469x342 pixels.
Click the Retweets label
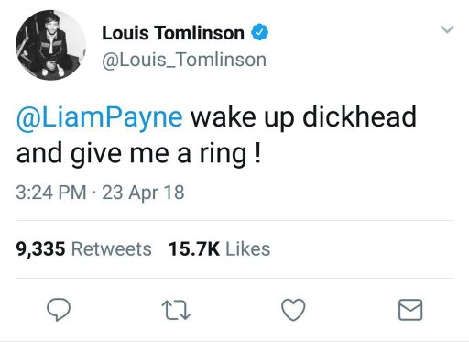tap(111, 248)
